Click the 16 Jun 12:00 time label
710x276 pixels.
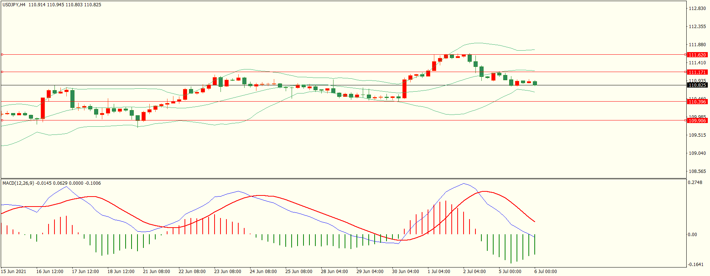coord(50,272)
